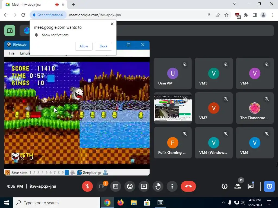Open Firefox from the taskbar

point(121,203)
